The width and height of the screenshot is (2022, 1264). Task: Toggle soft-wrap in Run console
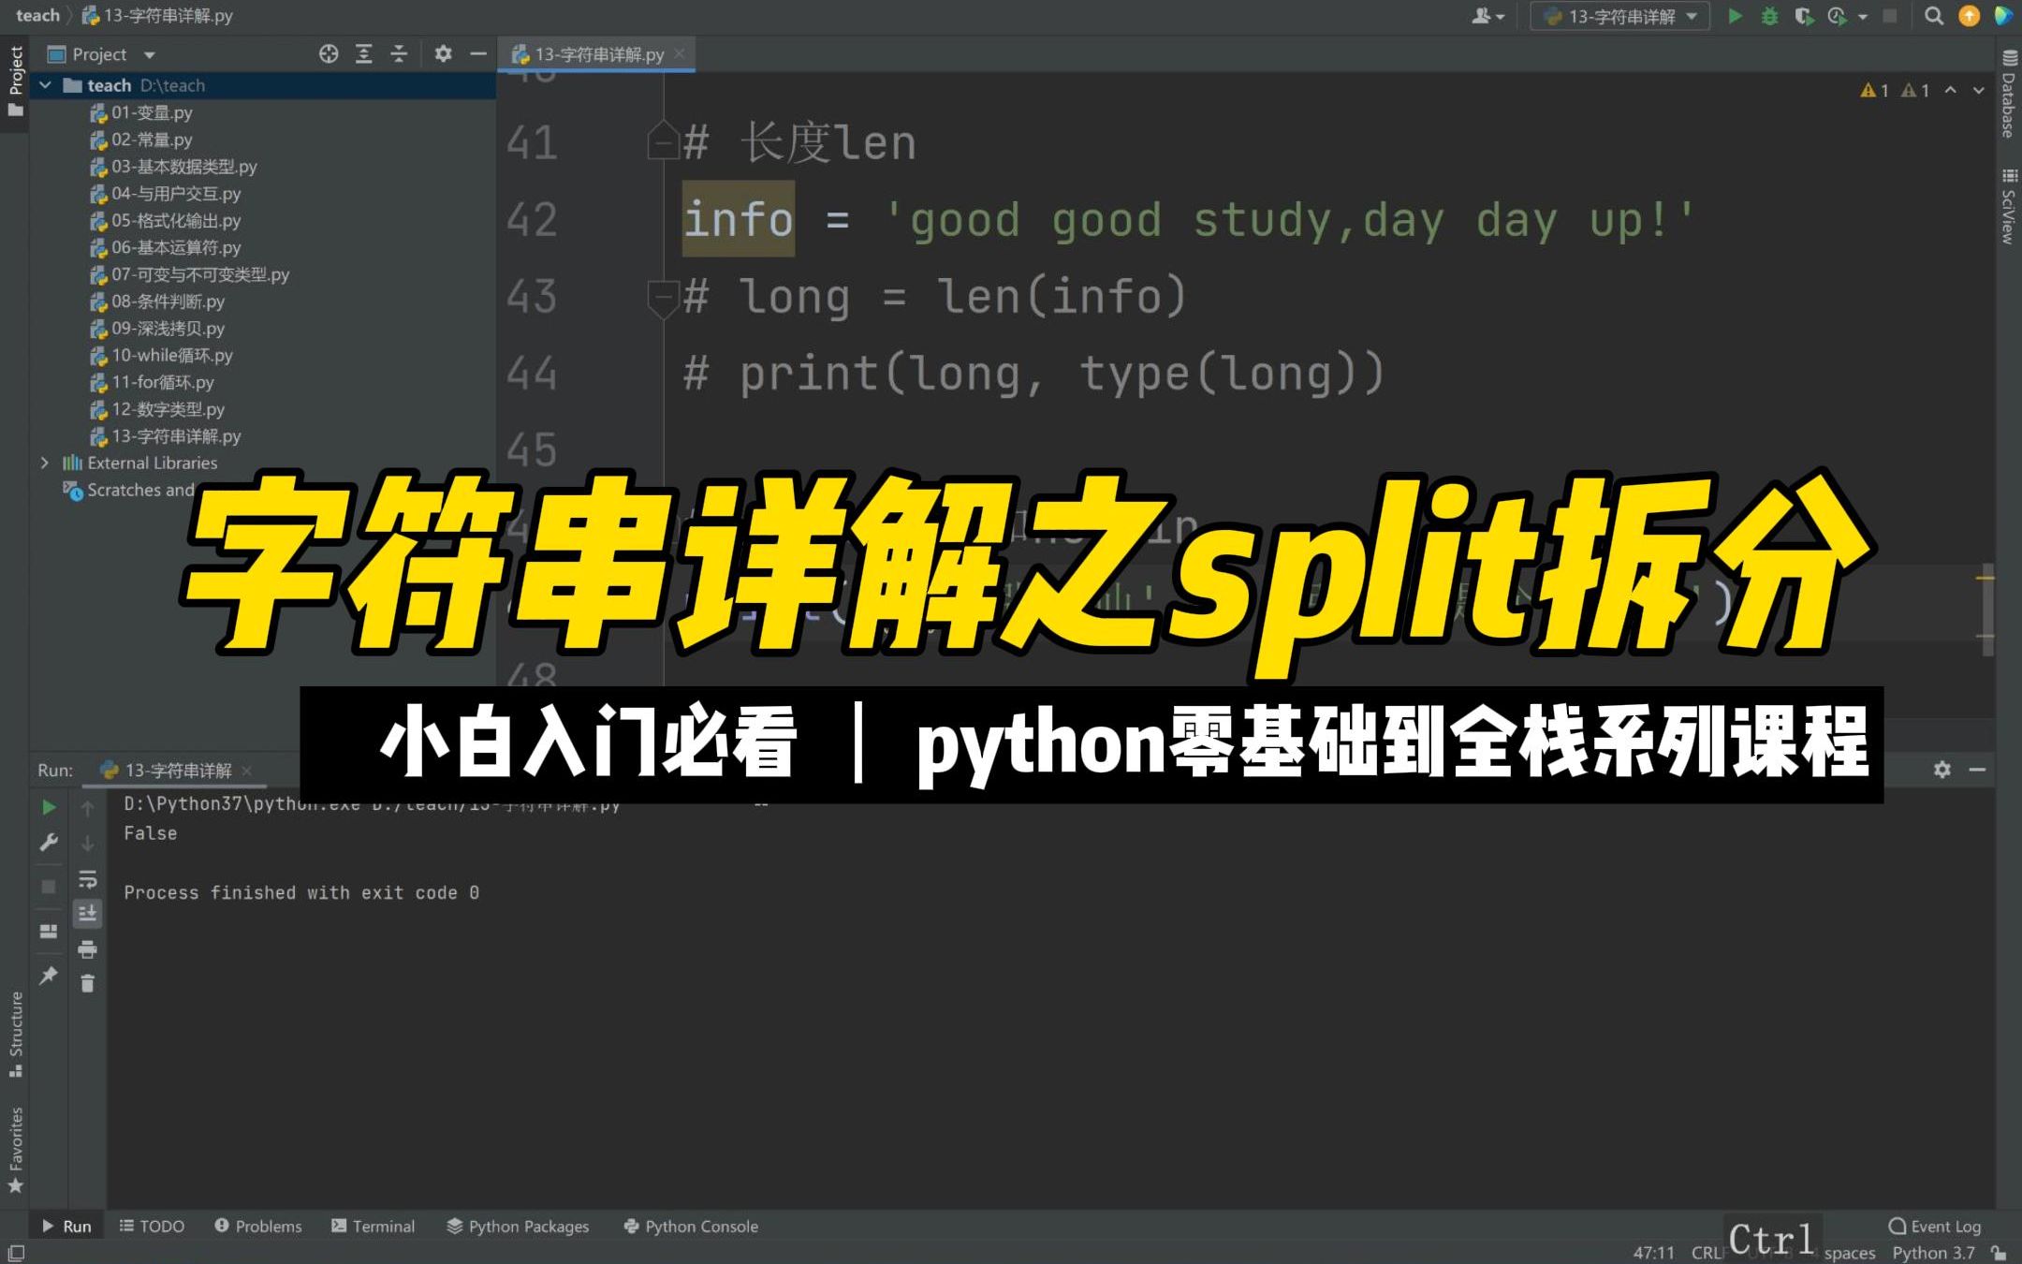tap(87, 879)
